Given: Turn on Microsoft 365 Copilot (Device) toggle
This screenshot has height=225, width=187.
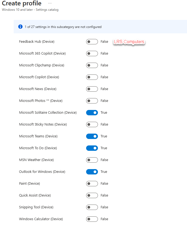Looking at the screenshot, I should click(92, 53).
